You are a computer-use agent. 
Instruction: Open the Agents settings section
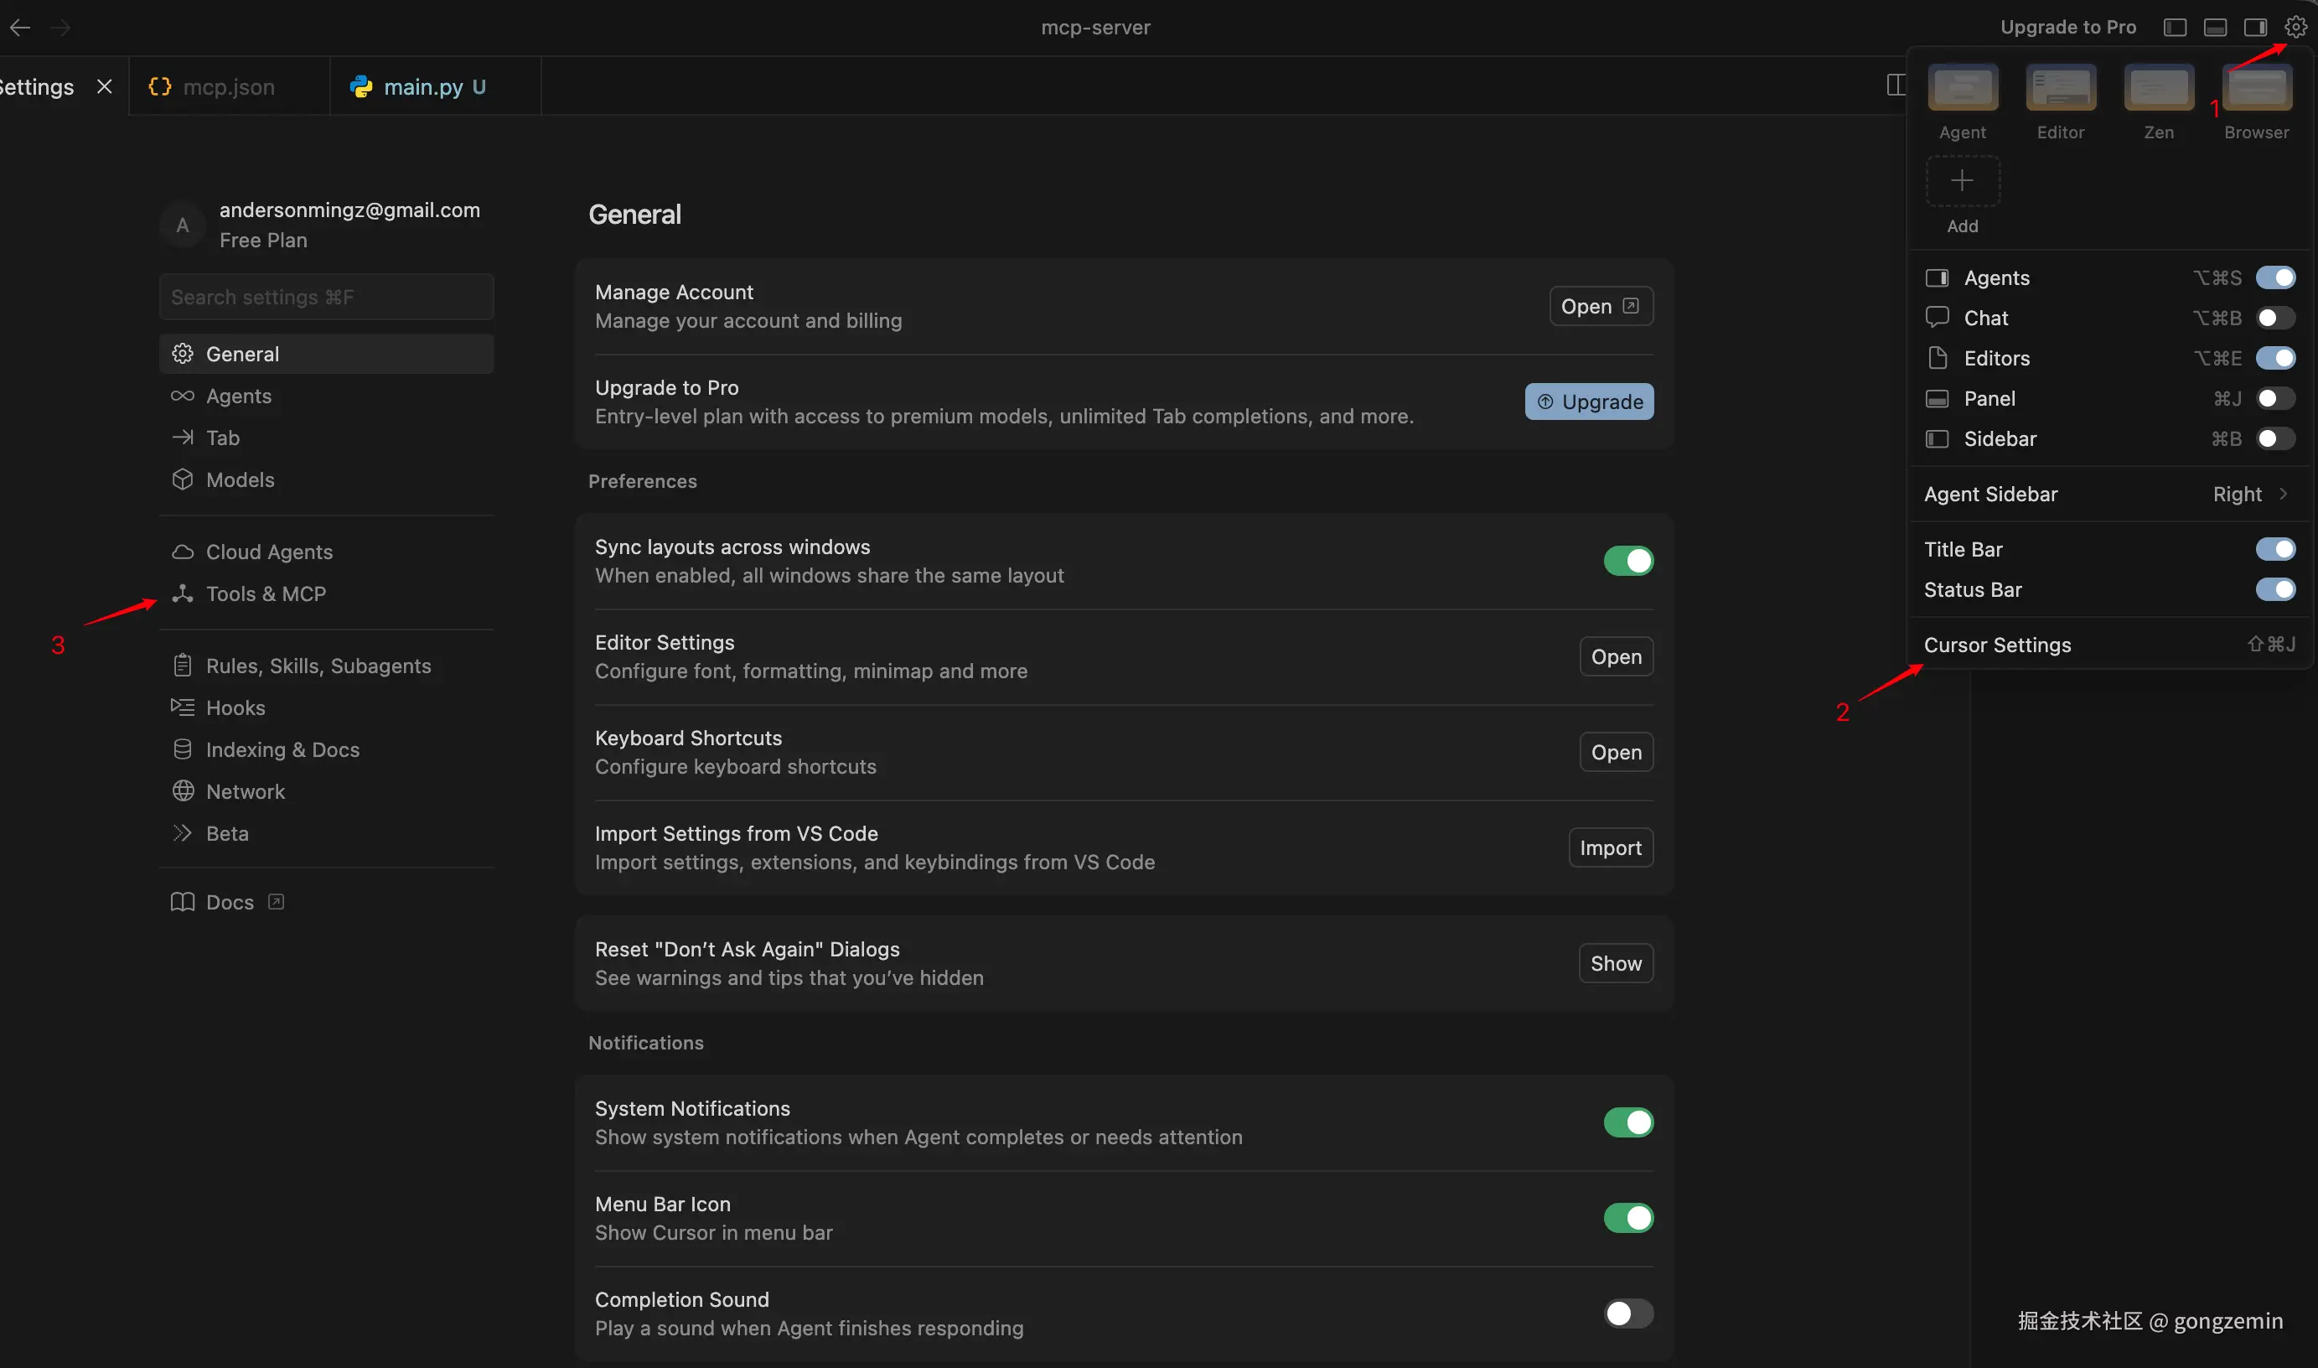click(327, 396)
